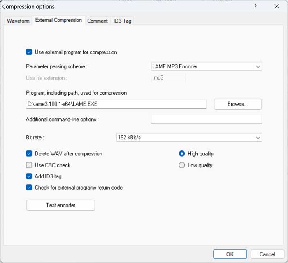Image resolution: width=288 pixels, height=263 pixels.
Task: Click the .mp3 file extension field
Action: (168, 77)
